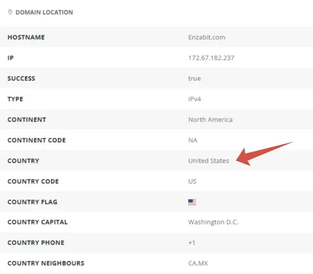313x274 pixels.
Task: Click the SUCCESS value true
Action: pyautogui.click(x=194, y=78)
